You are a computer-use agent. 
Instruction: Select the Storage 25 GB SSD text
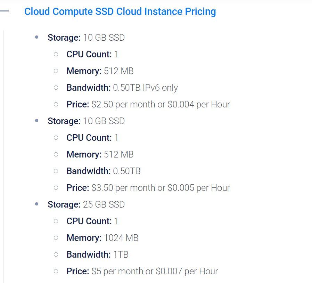click(86, 204)
